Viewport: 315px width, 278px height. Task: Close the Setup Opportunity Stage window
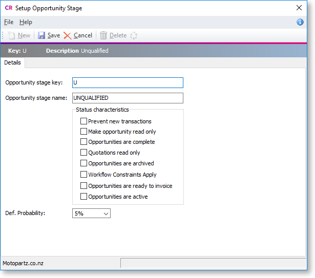[x=299, y=8]
